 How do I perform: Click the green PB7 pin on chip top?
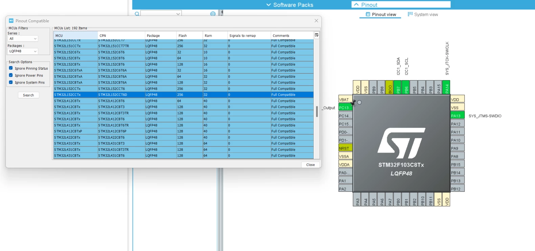point(398,87)
